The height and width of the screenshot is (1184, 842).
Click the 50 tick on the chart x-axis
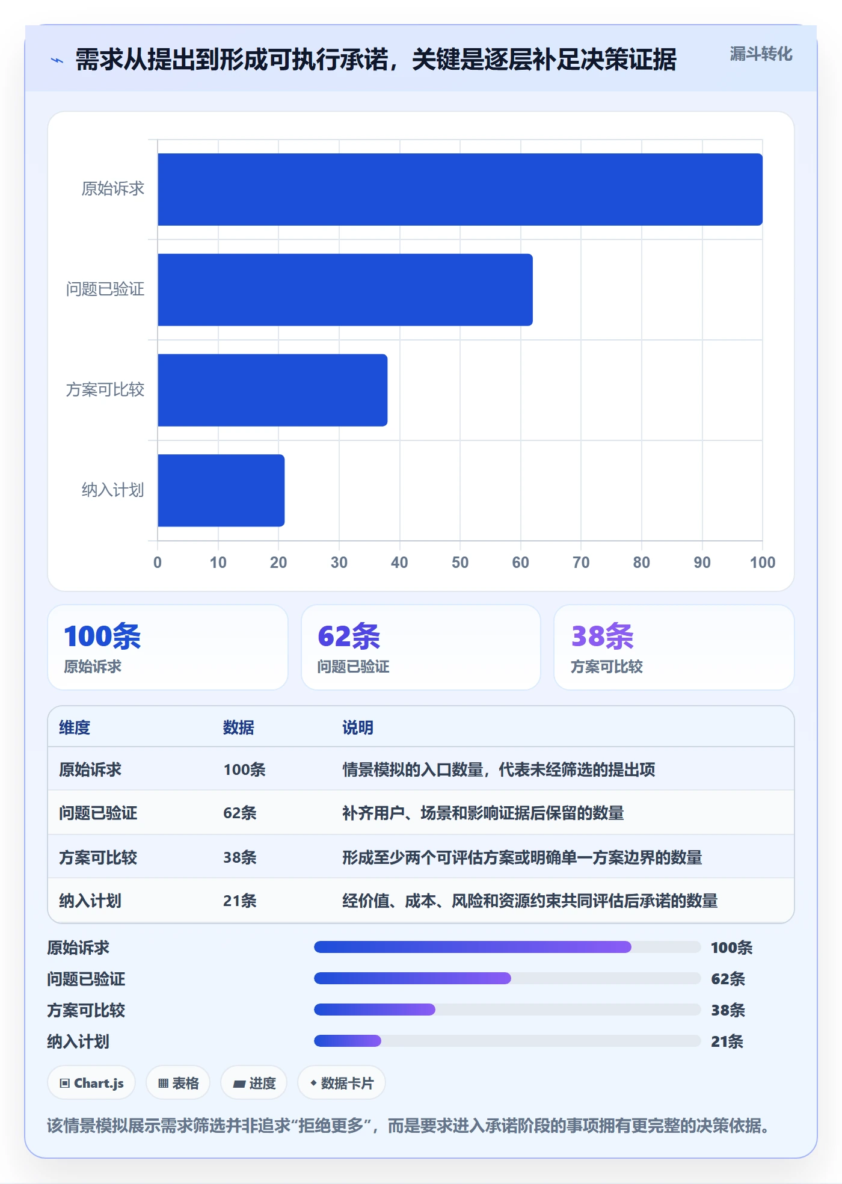point(460,563)
